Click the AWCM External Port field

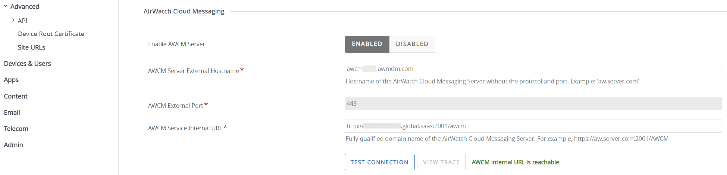point(533,103)
